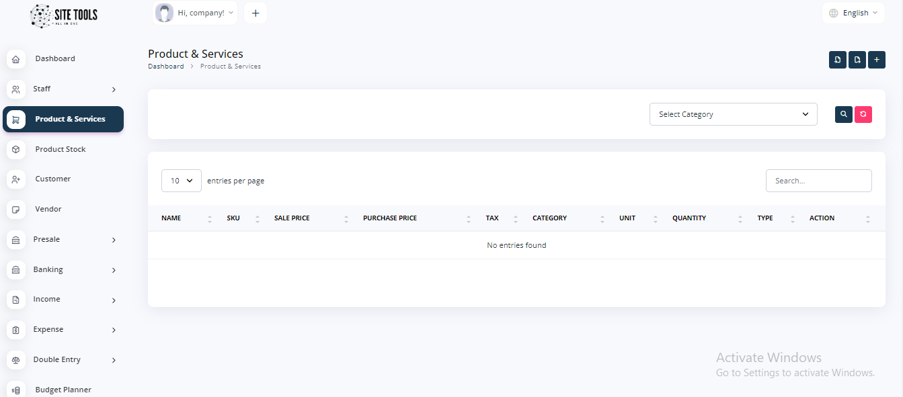Apply filter with the magnifier search button
Image resolution: width=903 pixels, height=397 pixels.
(843, 114)
